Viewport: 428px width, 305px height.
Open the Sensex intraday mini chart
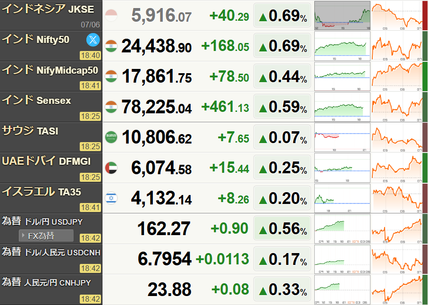[x=342, y=107]
